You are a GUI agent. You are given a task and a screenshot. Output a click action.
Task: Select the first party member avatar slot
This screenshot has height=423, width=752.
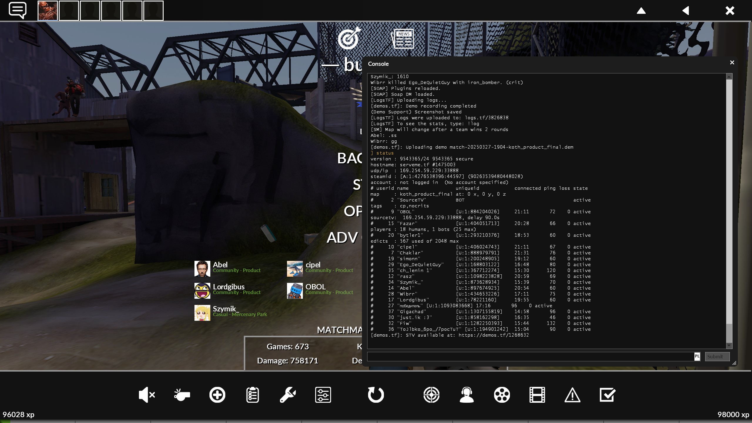coord(48,11)
